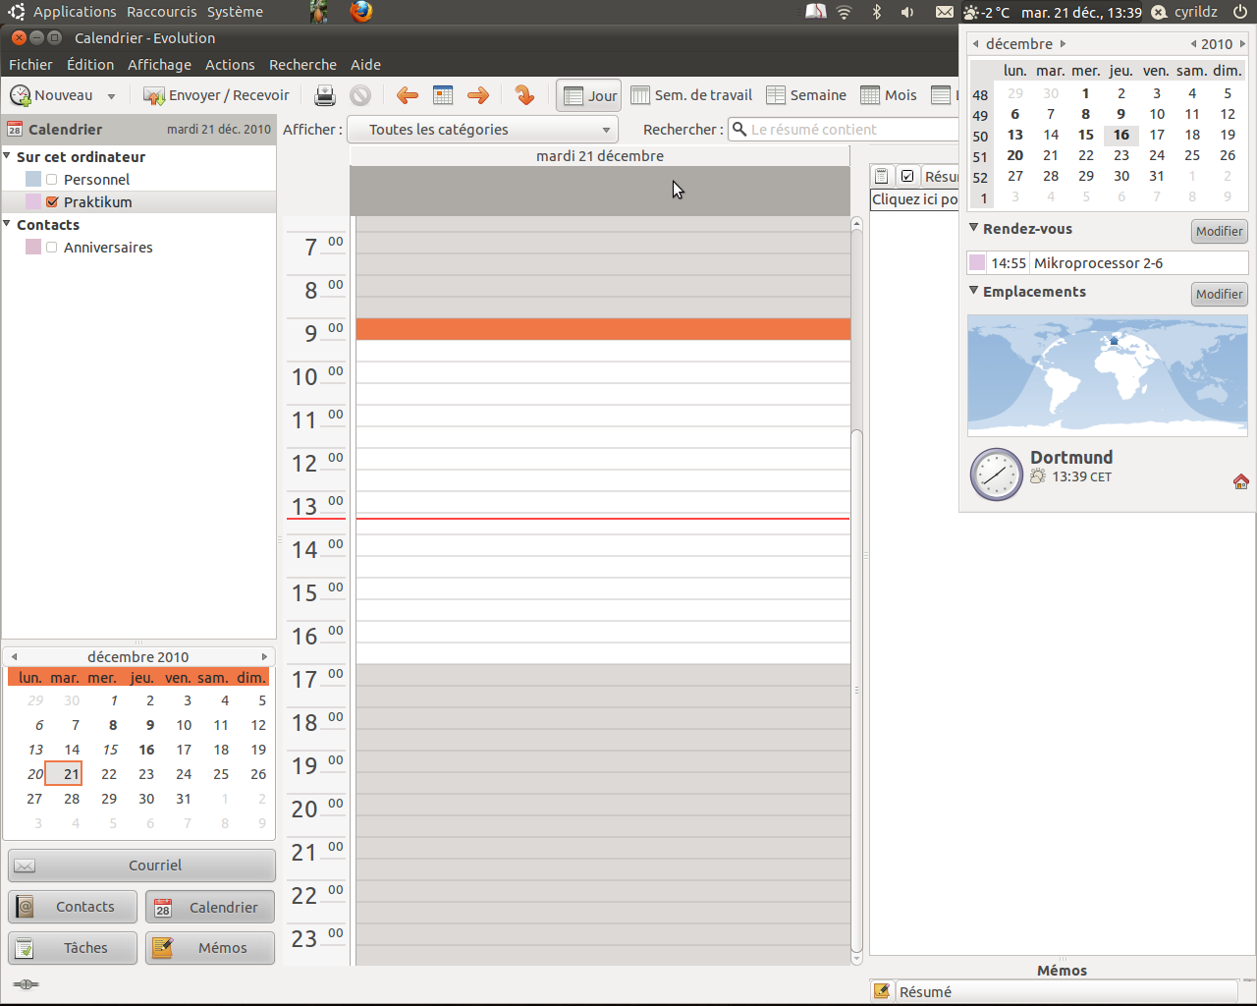Click the print icon in the toolbar
1257x1006 pixels.
(325, 95)
